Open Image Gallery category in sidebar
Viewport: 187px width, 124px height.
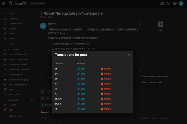click(15, 75)
